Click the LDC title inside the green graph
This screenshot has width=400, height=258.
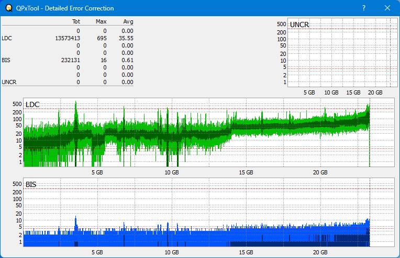(x=32, y=105)
